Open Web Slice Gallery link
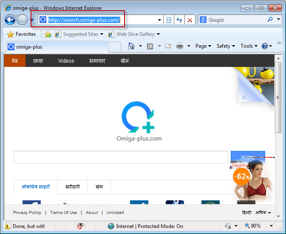The image size is (286, 234). 134,34
